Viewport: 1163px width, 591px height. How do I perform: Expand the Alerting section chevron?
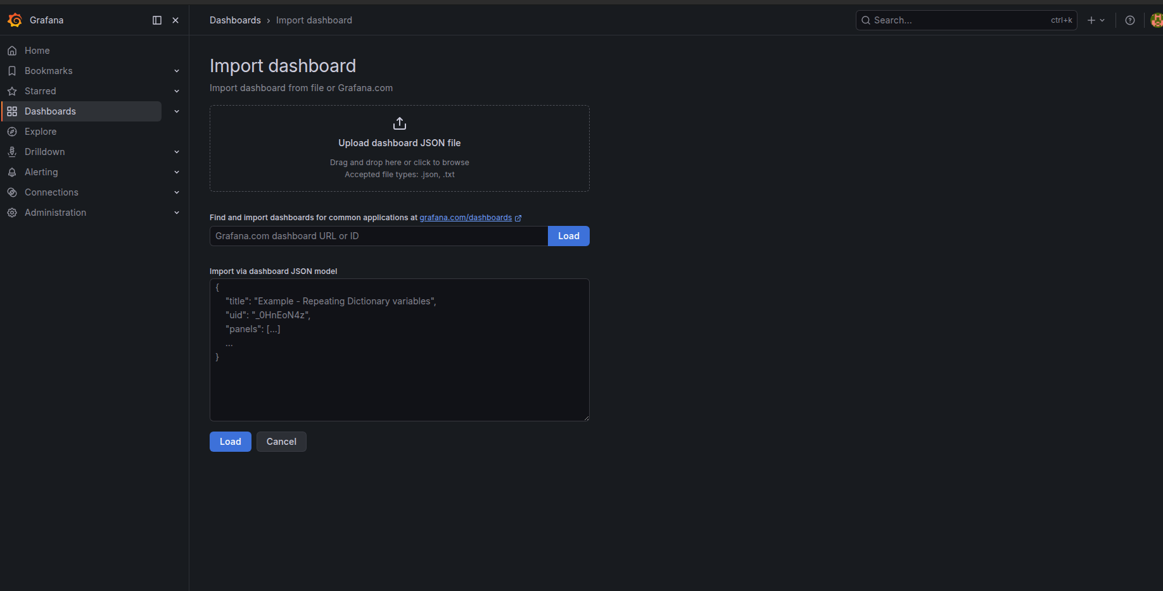click(x=177, y=172)
